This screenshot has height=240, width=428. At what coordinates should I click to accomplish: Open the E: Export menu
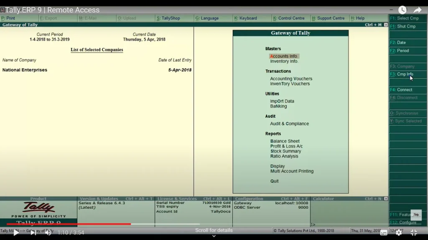48,18
